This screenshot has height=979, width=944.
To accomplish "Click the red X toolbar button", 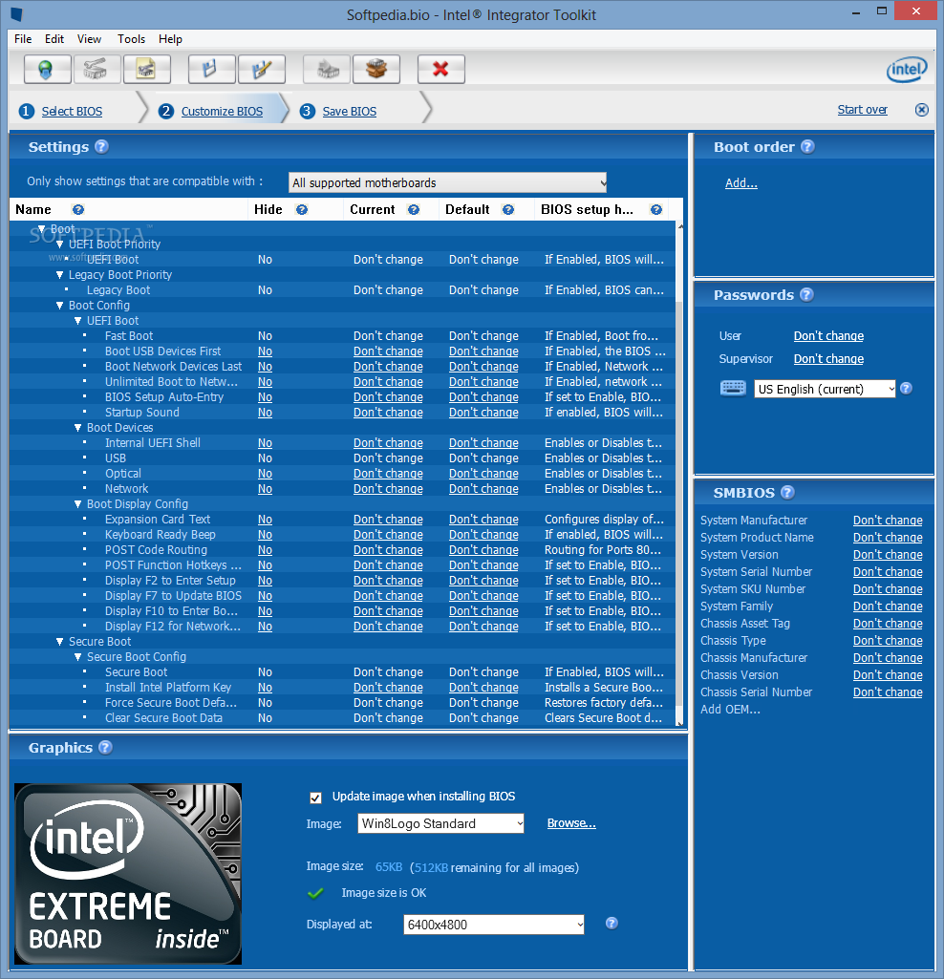I will [441, 70].
